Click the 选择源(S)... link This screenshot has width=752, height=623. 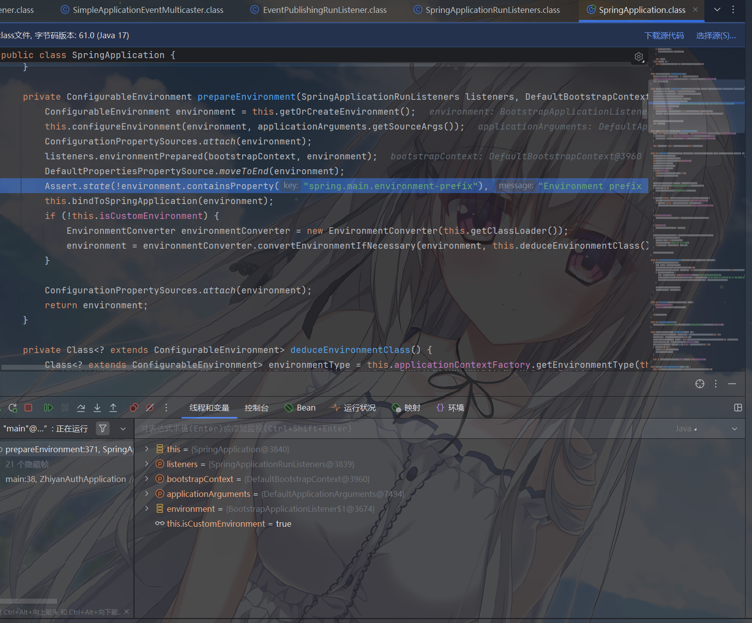pos(716,35)
